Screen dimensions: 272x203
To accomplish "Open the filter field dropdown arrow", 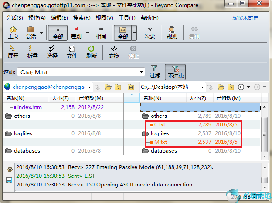I will coord(142,72).
